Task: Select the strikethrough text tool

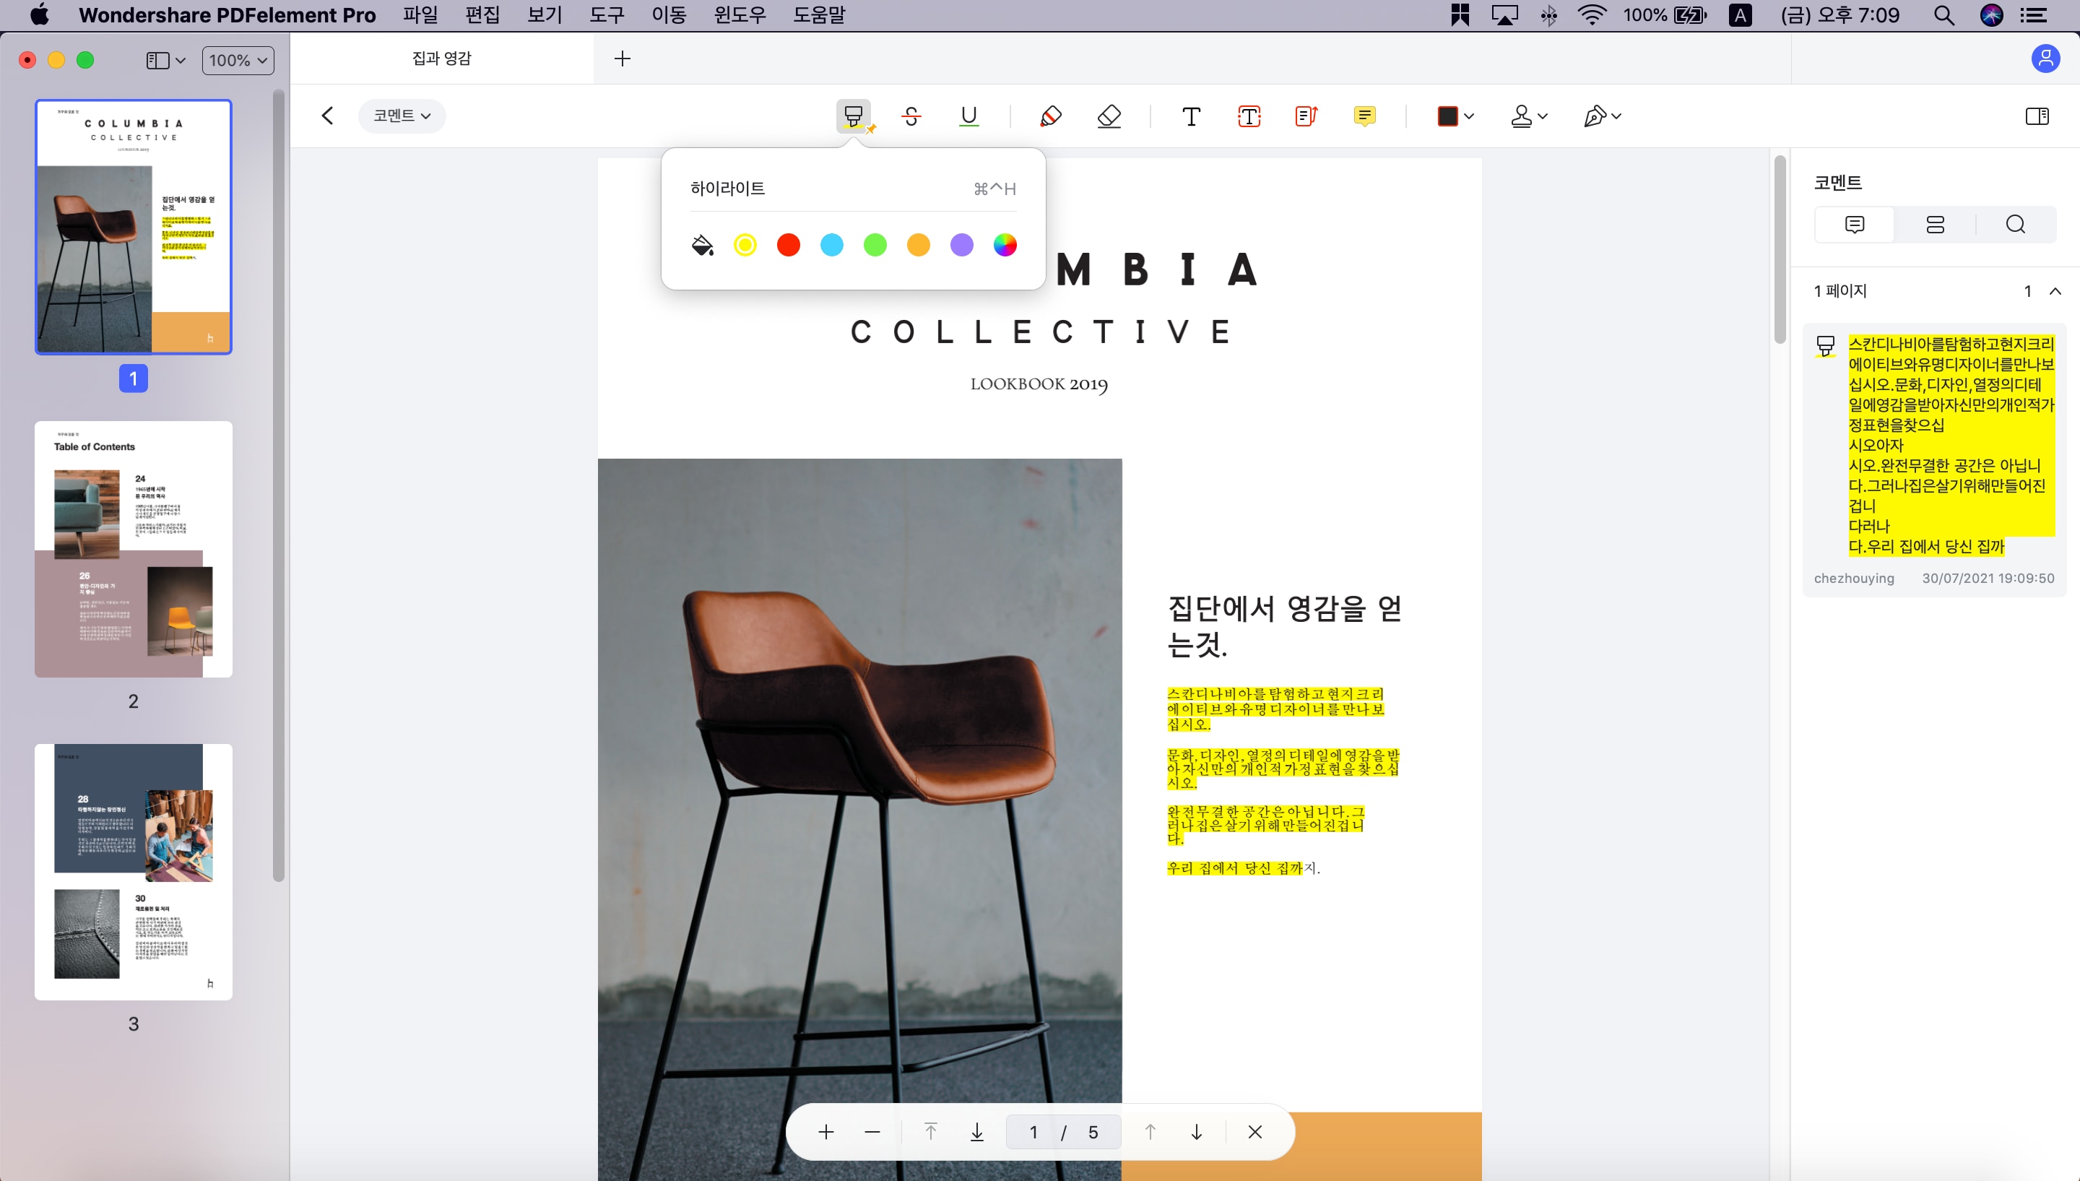Action: pyautogui.click(x=911, y=114)
